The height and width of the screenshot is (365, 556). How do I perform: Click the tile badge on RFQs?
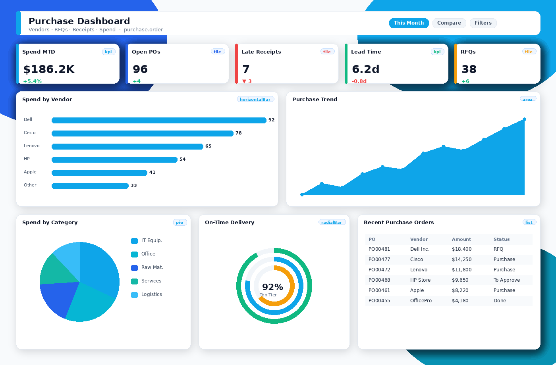[x=529, y=52]
